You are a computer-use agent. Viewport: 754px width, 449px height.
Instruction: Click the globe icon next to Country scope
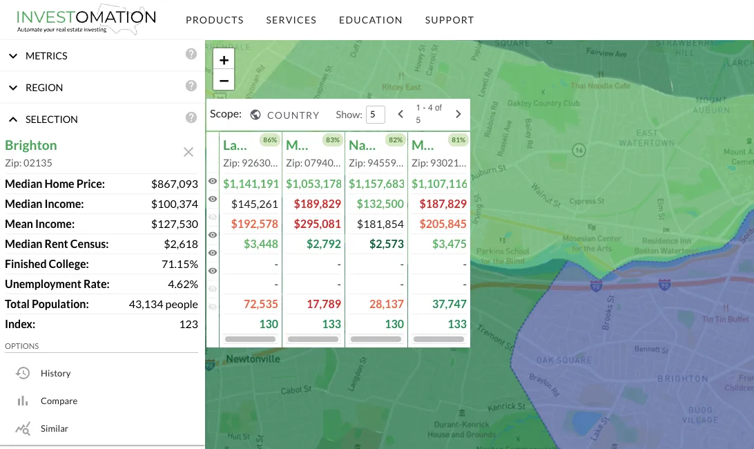pyautogui.click(x=255, y=115)
